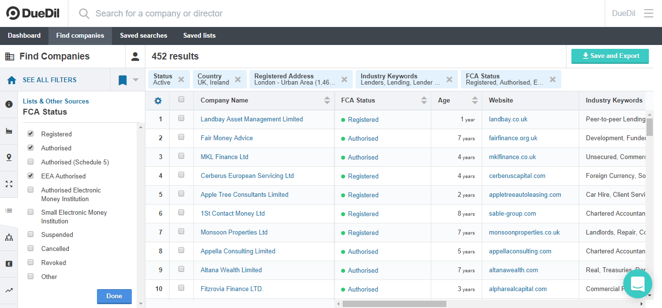Open the hamburger menu icon

(648, 14)
